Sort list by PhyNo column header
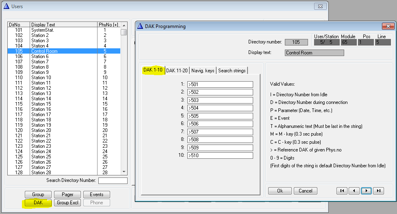 pos(109,25)
